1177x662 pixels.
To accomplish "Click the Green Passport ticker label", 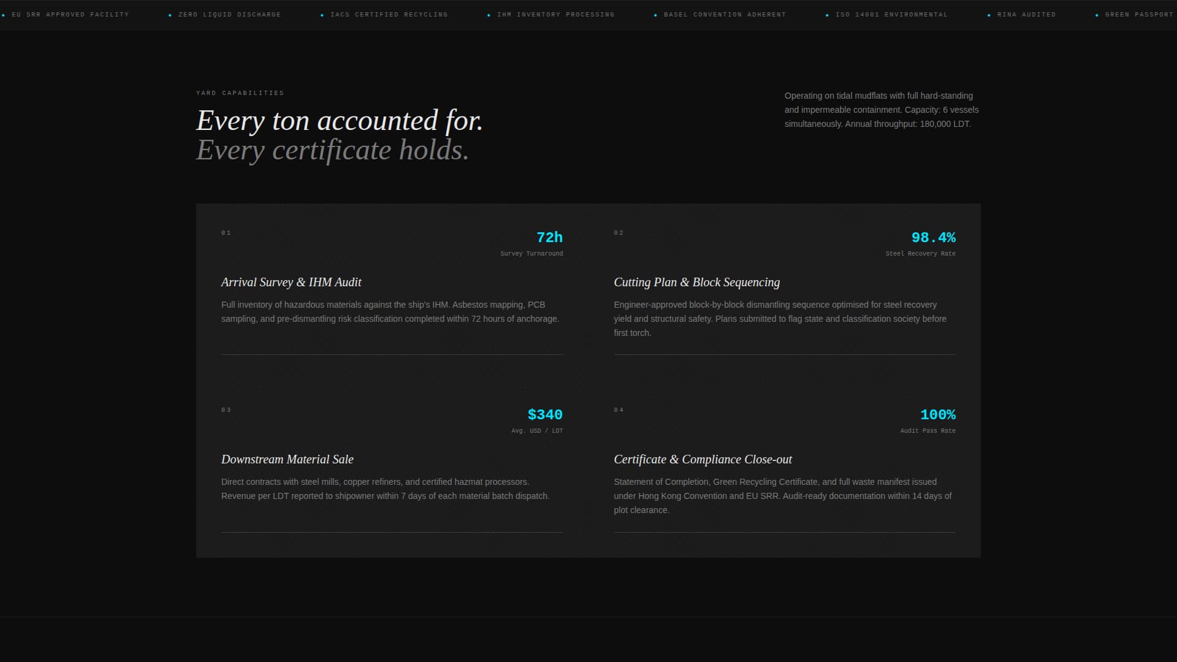I will tap(1138, 14).
